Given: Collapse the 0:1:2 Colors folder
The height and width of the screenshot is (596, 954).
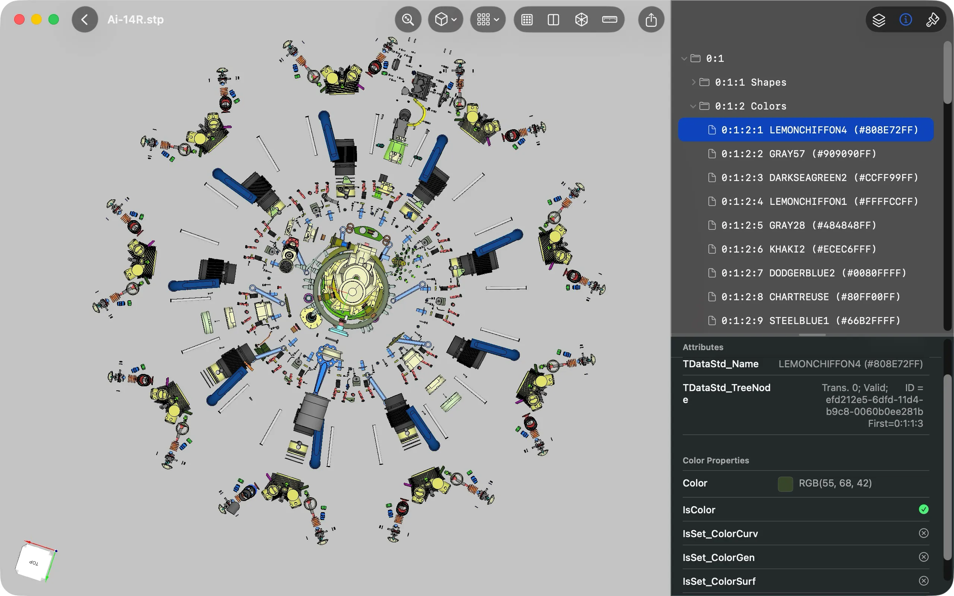Looking at the screenshot, I should [x=693, y=107].
